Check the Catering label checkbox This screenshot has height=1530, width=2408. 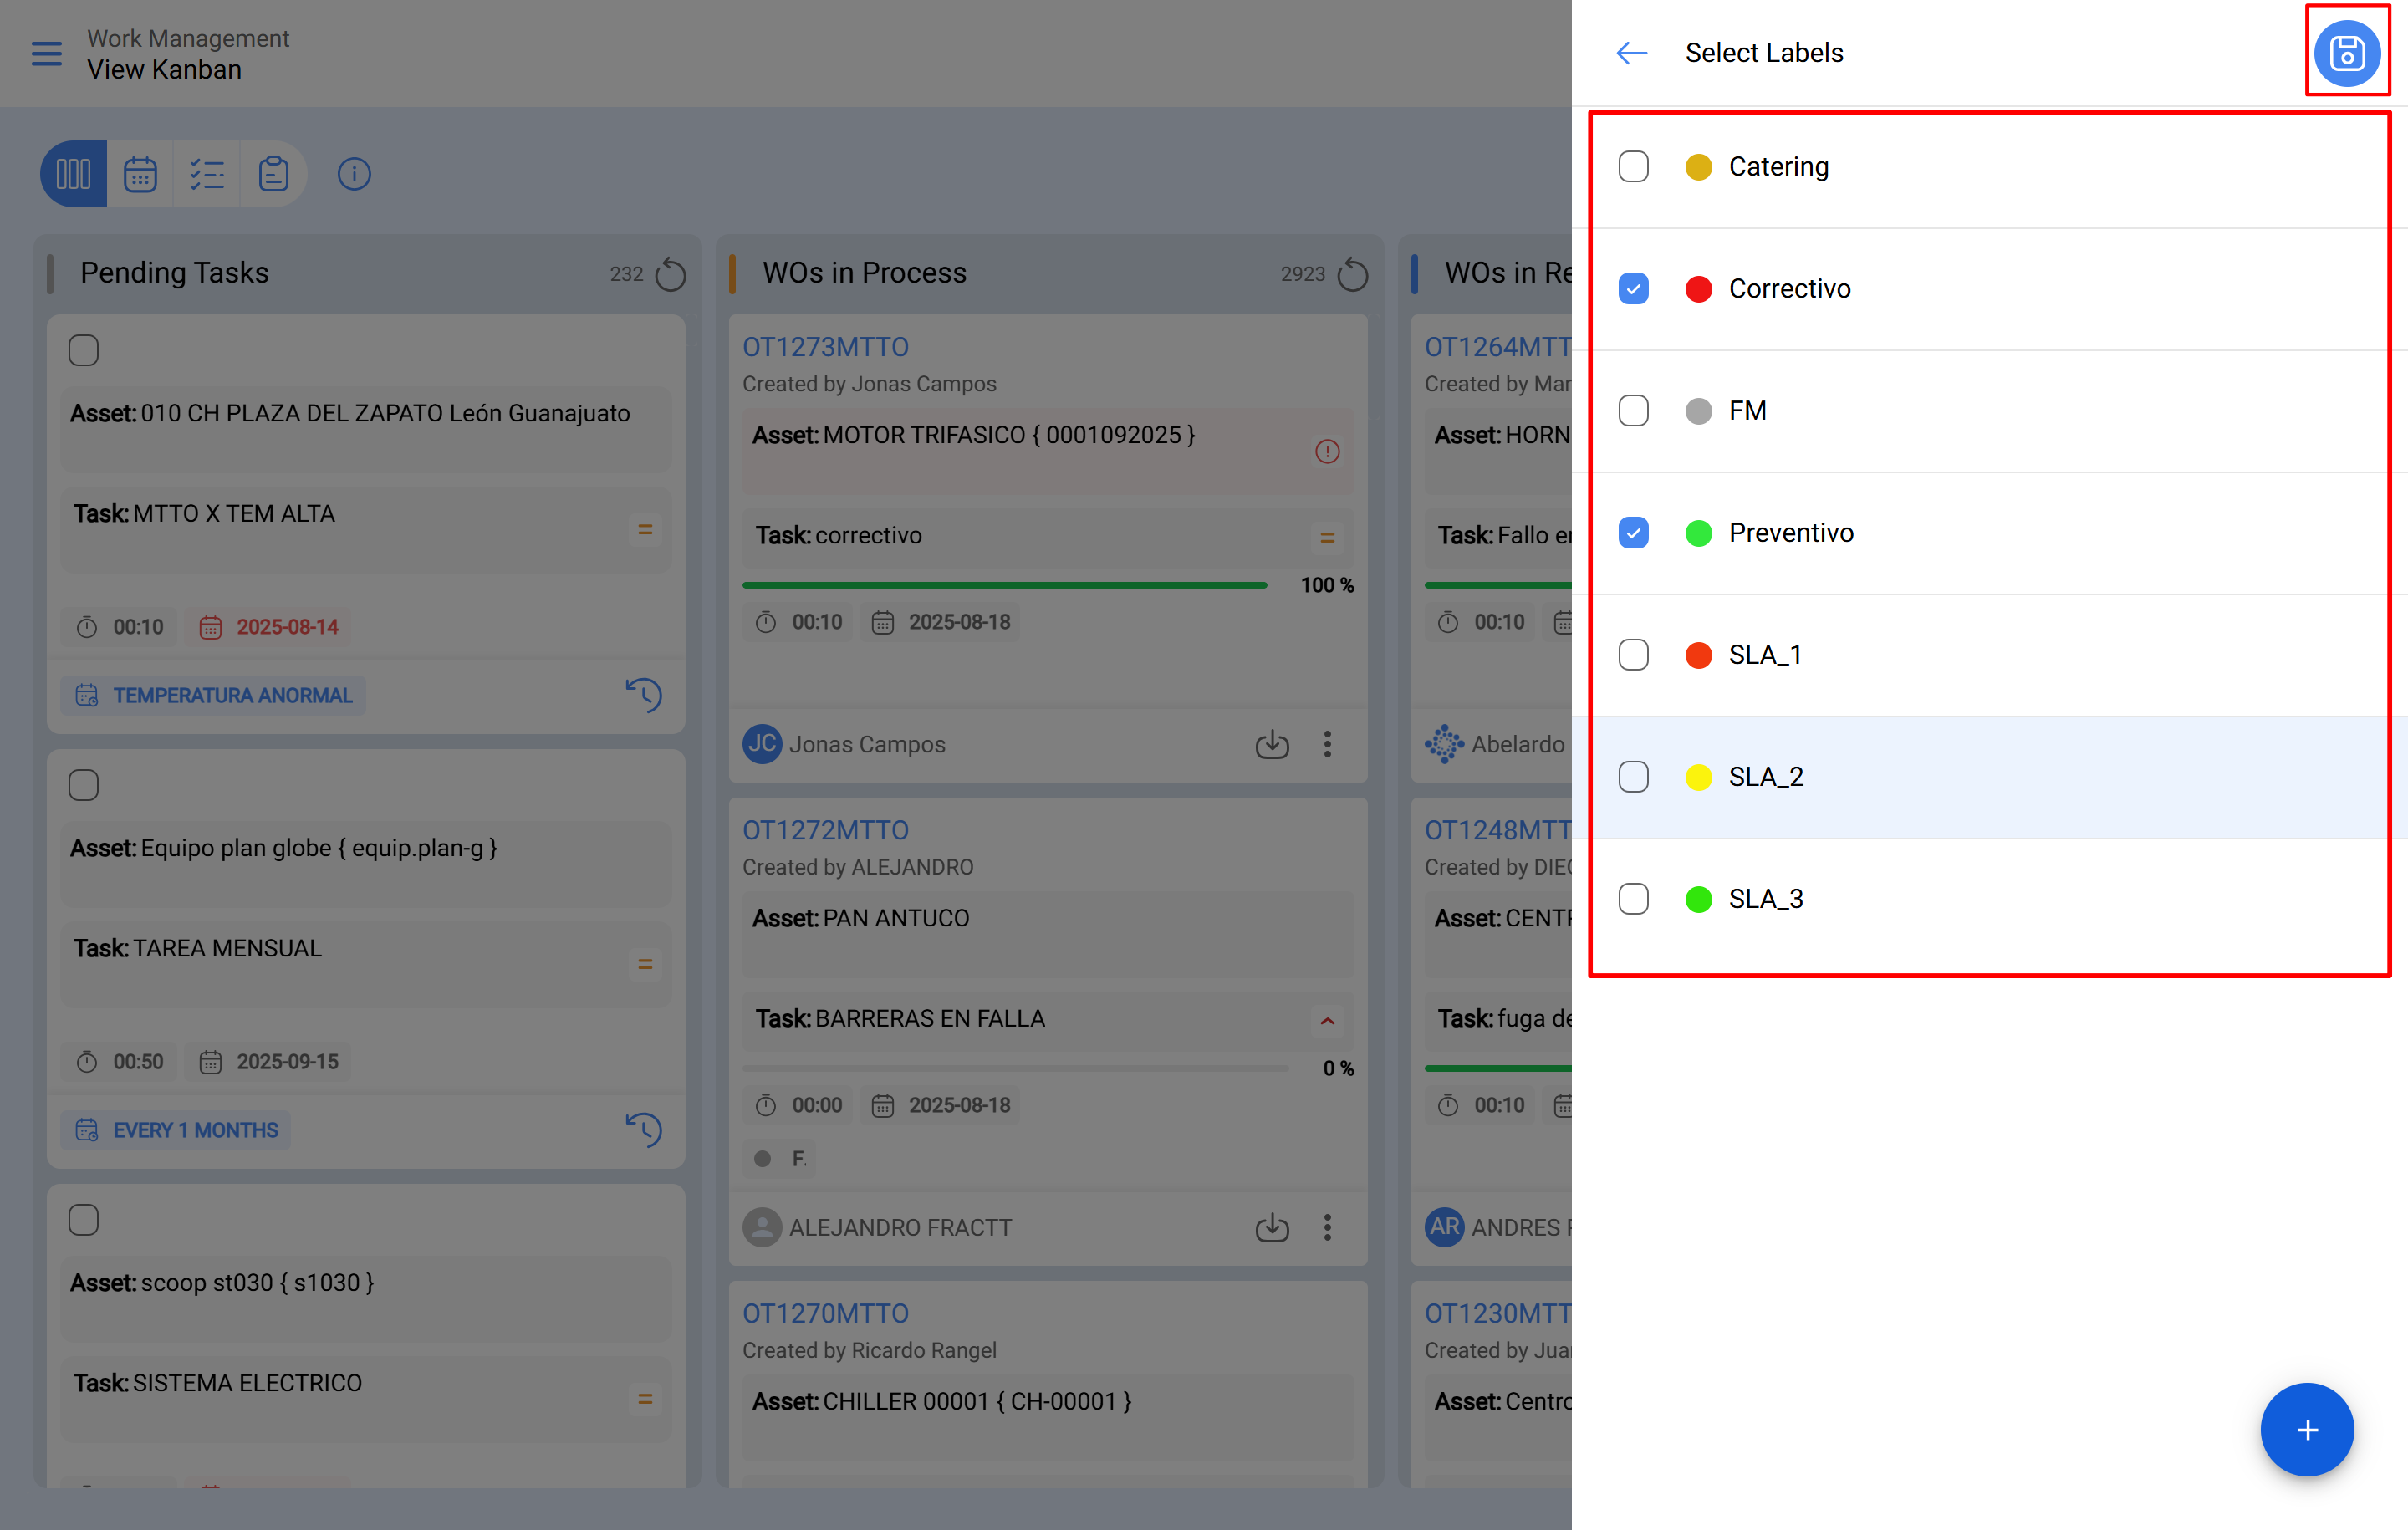click(x=1633, y=167)
